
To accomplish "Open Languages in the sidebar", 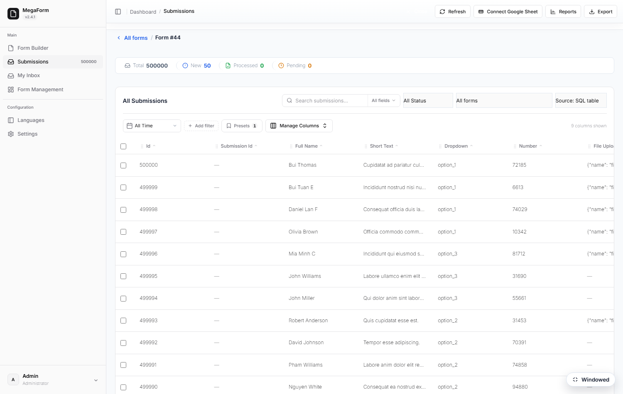I will pos(53,120).
